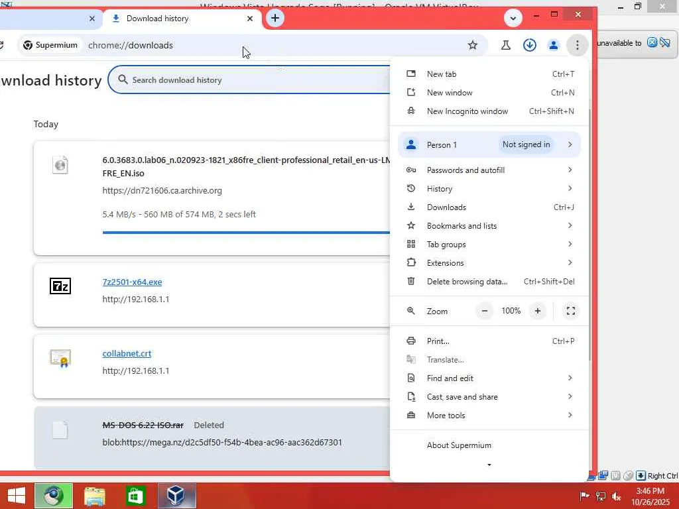Select Print in the menu
The width and height of the screenshot is (679, 509).
pos(490,341)
